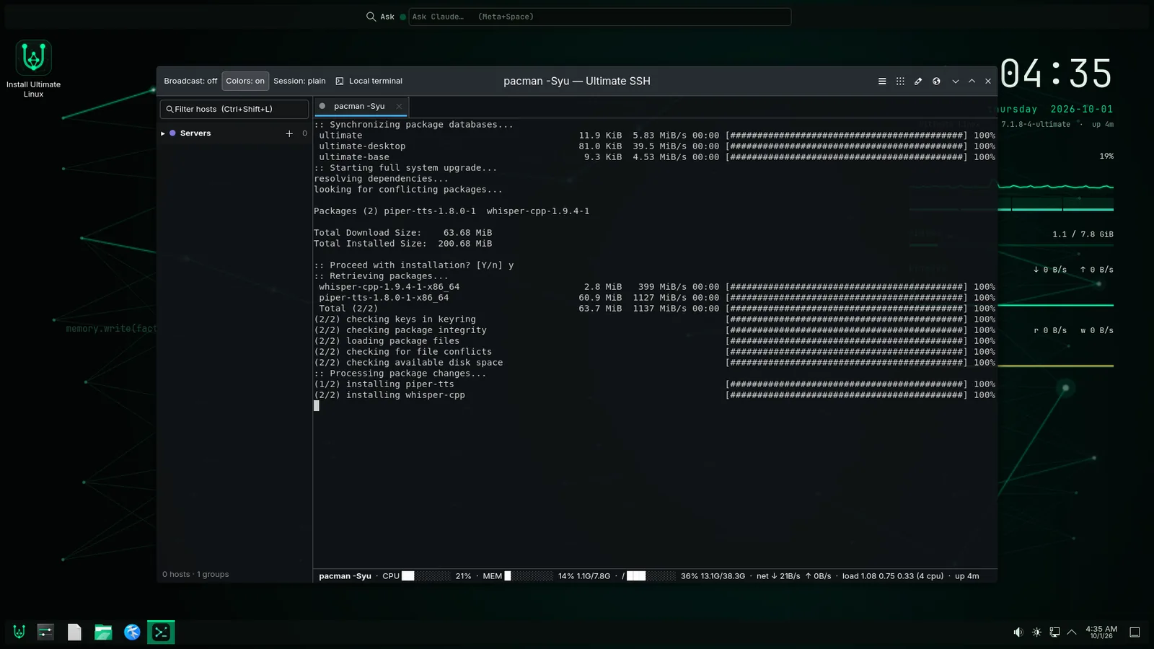1154x649 pixels.
Task: Select the Servers group row label
Action: click(195, 133)
